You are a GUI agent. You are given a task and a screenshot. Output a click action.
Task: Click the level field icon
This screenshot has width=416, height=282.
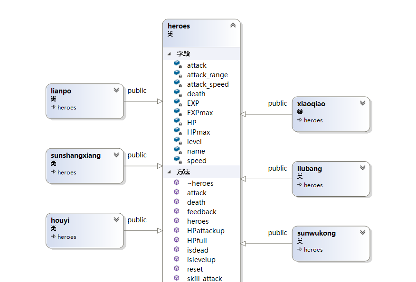[178, 141]
